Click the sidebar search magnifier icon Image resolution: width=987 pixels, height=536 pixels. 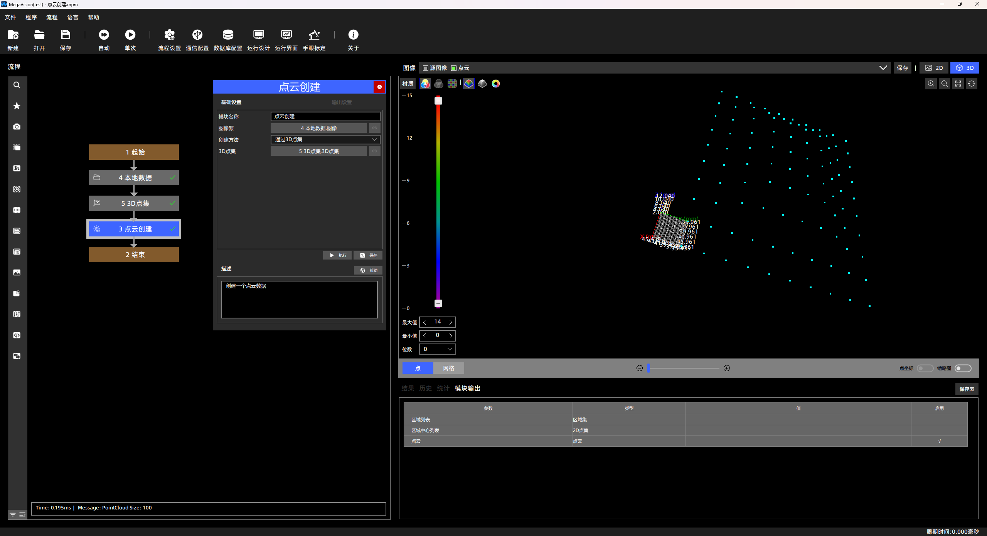[x=17, y=85]
